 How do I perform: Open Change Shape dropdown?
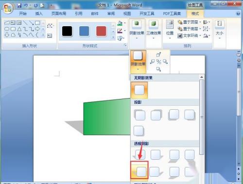pyautogui.click(x=121, y=38)
